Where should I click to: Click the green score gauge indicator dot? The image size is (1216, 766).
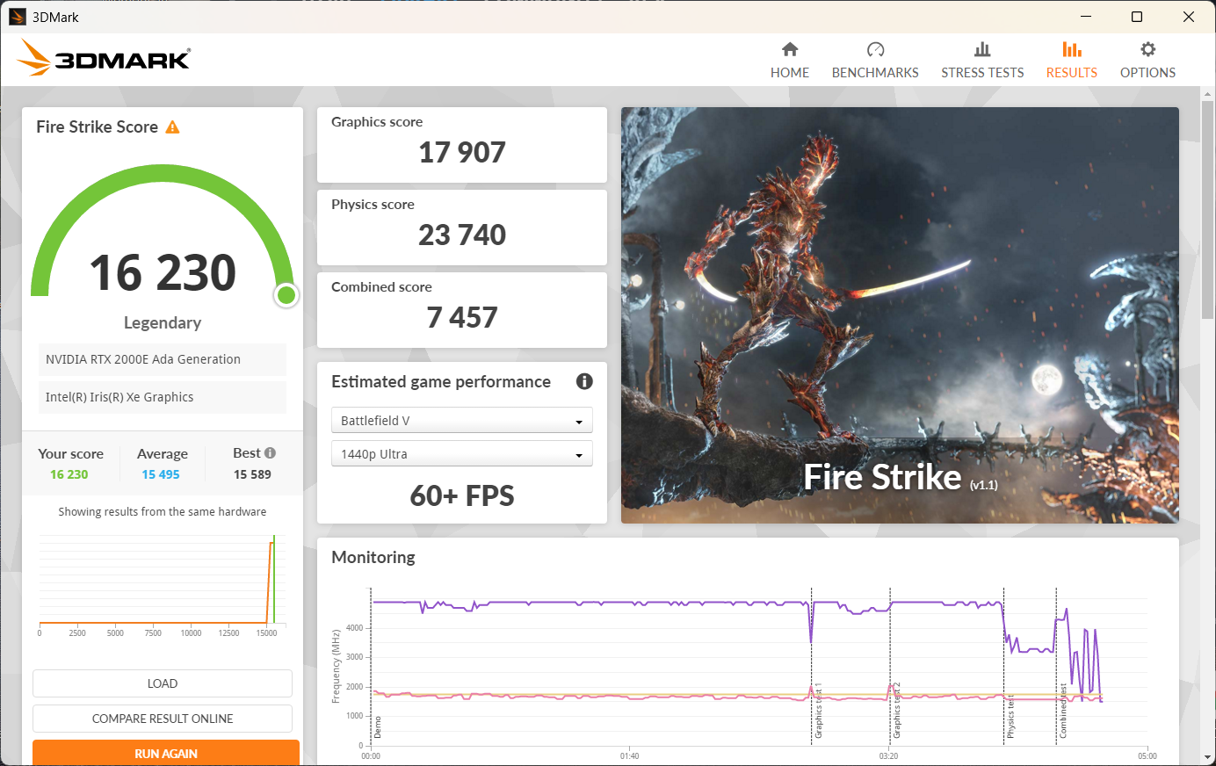[x=286, y=295]
